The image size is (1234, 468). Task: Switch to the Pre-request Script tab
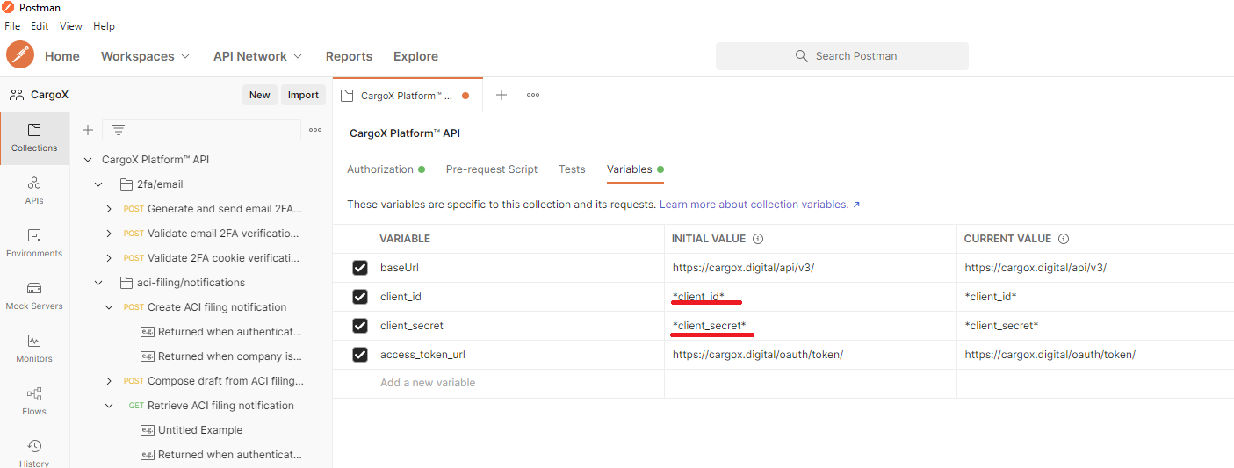[x=492, y=169]
